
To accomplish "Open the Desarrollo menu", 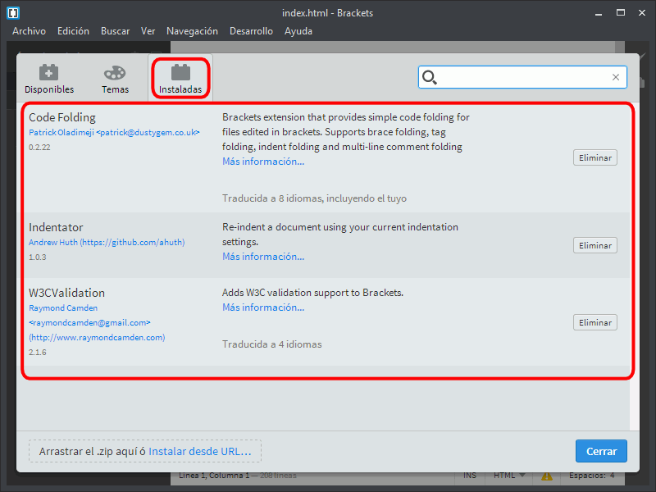I will click(x=251, y=31).
